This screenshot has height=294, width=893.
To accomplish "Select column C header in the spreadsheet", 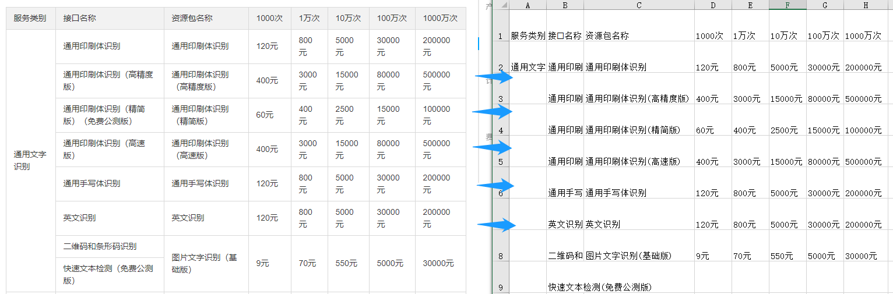I will point(639,5).
